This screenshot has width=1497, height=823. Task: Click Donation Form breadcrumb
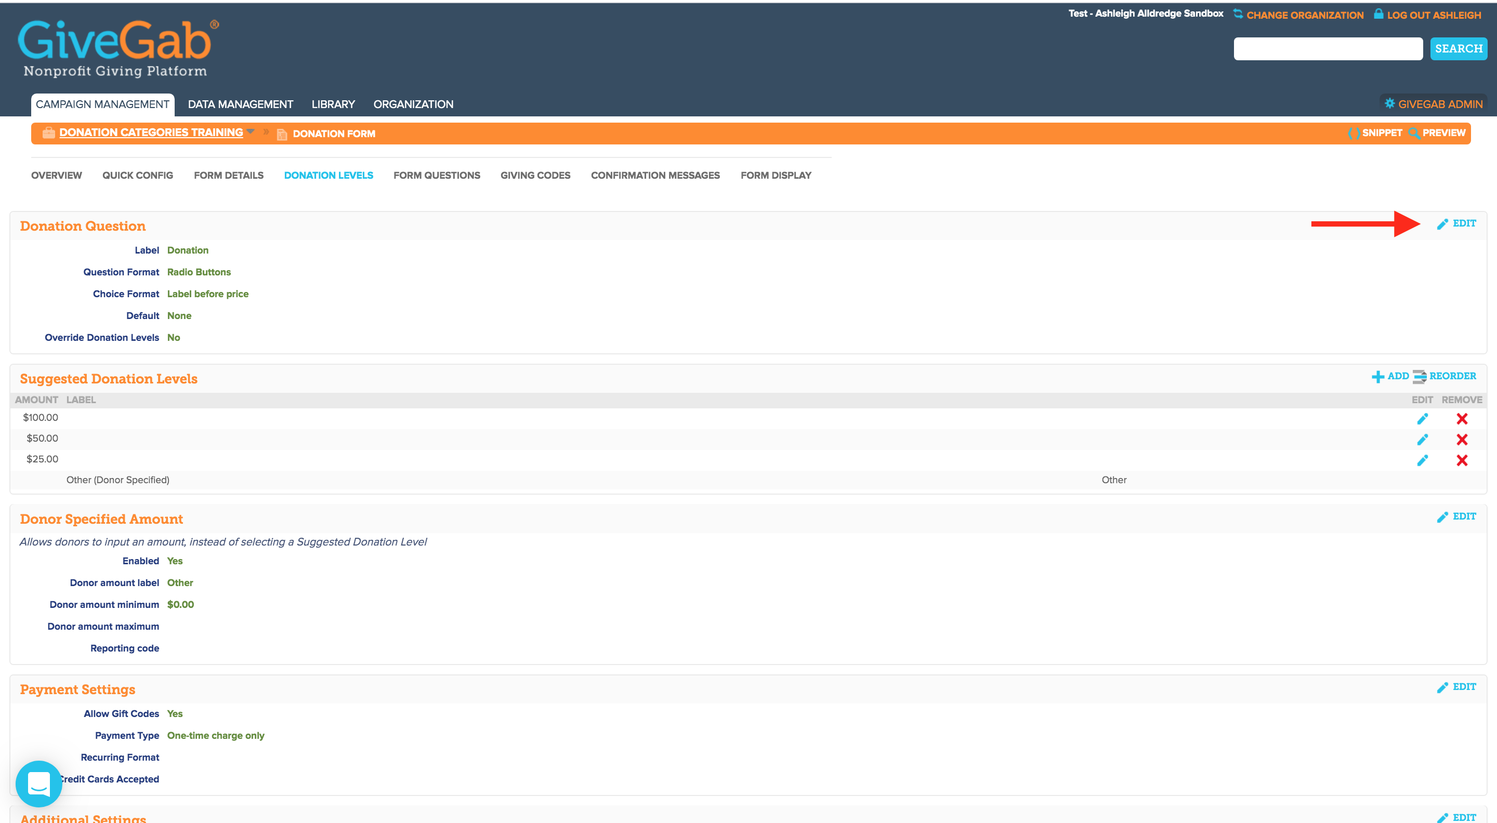click(x=334, y=134)
